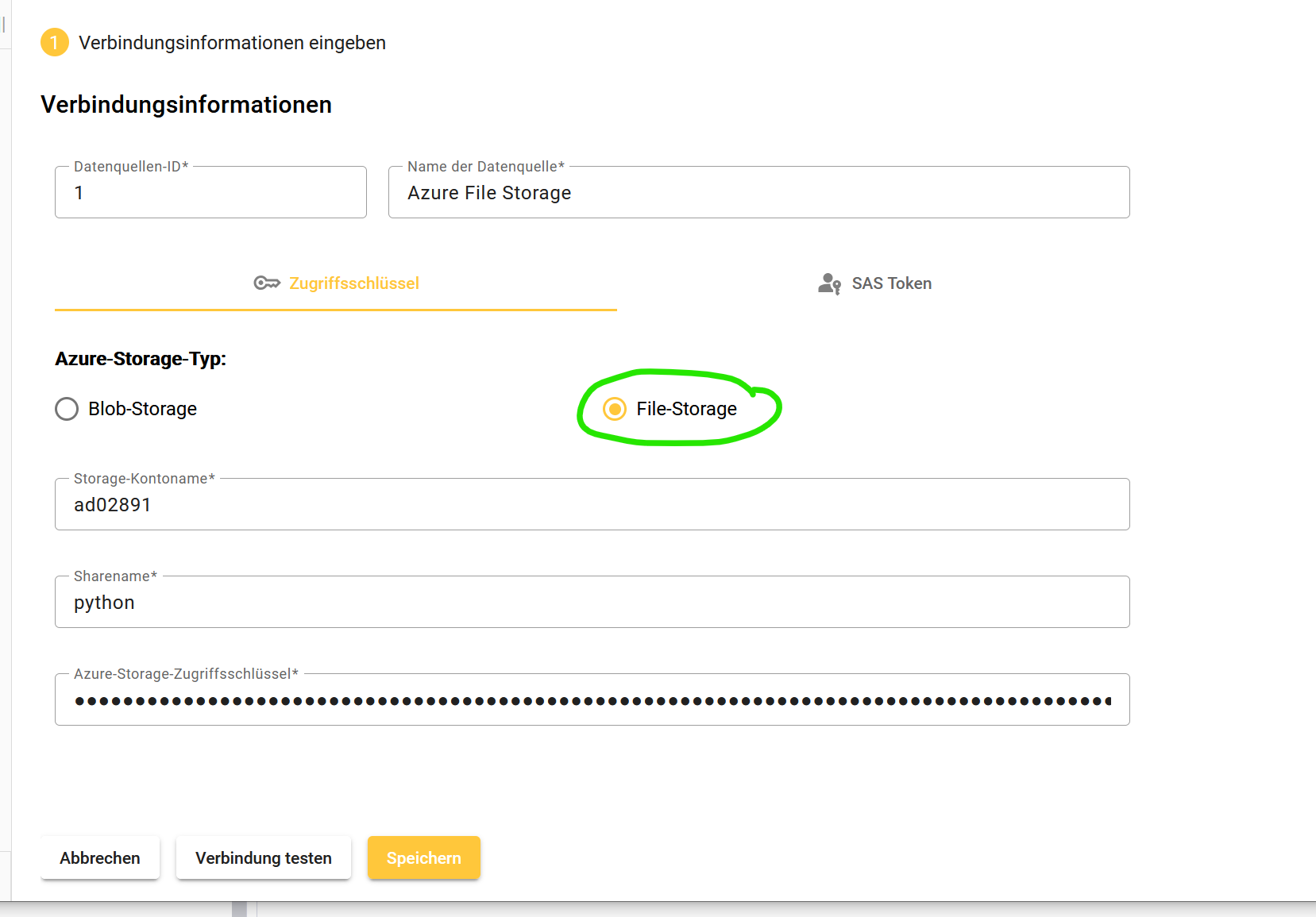Focus the Azure-Storage-Zugriffsschlüssel password field
This screenshot has width=1316, height=917.
click(592, 700)
